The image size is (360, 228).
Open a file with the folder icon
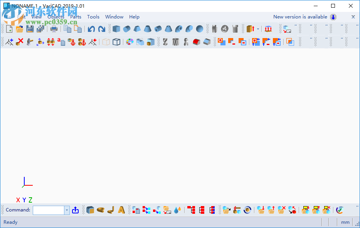(20, 29)
